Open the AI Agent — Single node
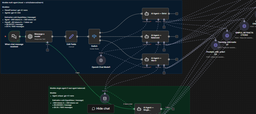 (148, 109)
